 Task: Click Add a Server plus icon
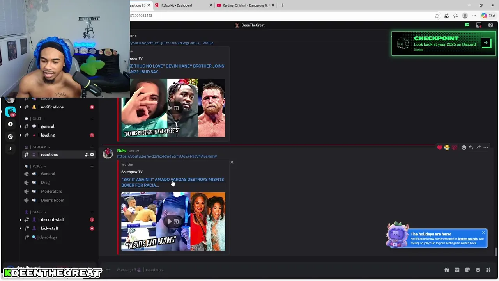[11, 124]
